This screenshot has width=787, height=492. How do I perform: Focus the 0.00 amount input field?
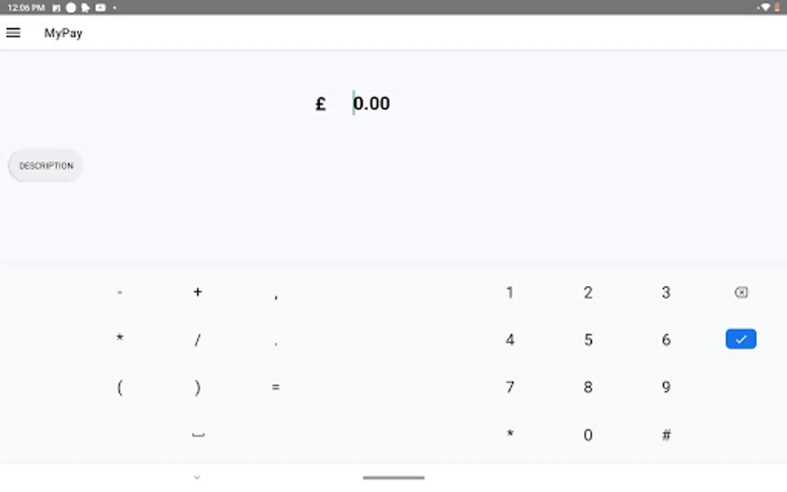[372, 103]
